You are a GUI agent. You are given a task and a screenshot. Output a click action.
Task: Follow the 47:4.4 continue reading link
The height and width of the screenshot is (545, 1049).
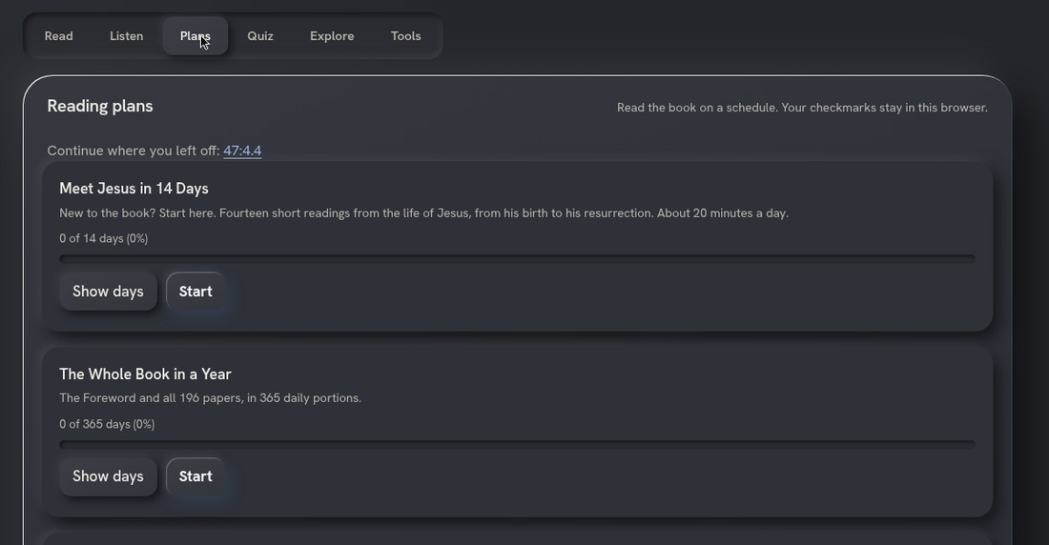coord(242,151)
